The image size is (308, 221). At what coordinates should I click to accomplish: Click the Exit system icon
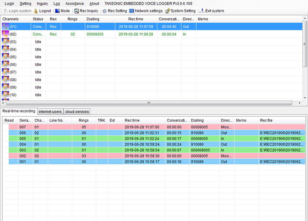coord(202,11)
